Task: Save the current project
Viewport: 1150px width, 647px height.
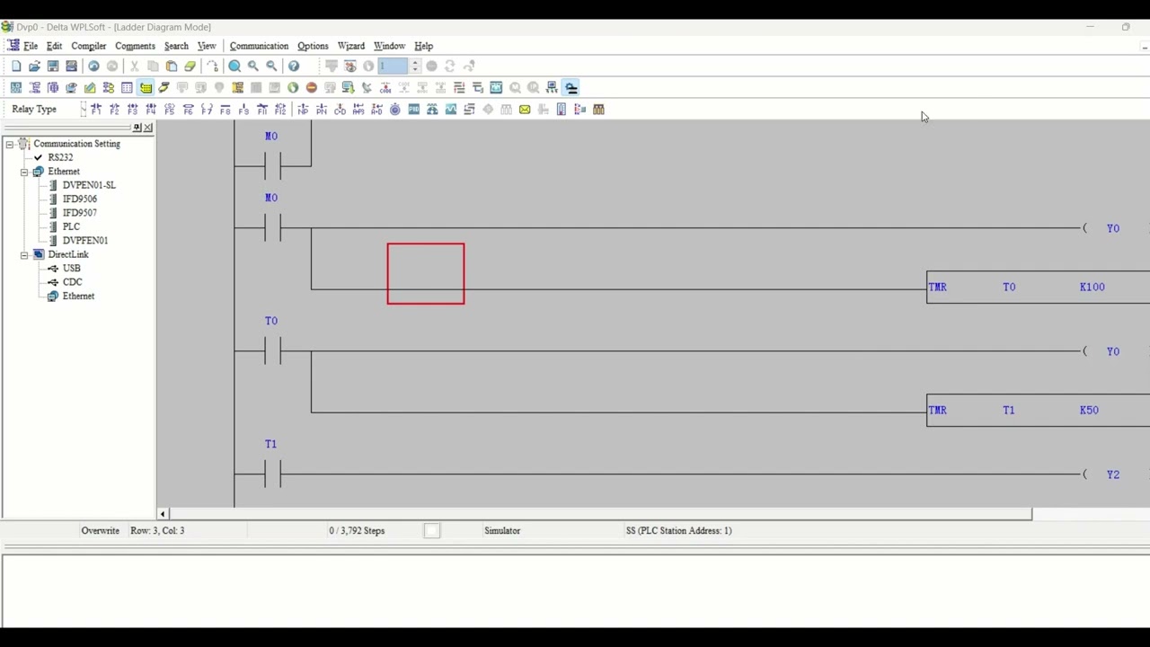Action: (53, 66)
